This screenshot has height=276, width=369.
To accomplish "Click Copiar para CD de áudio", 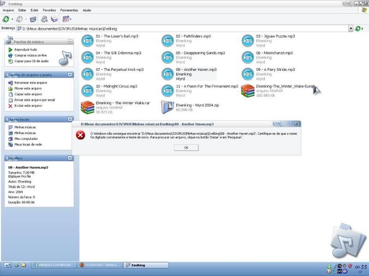I will 31,61.
